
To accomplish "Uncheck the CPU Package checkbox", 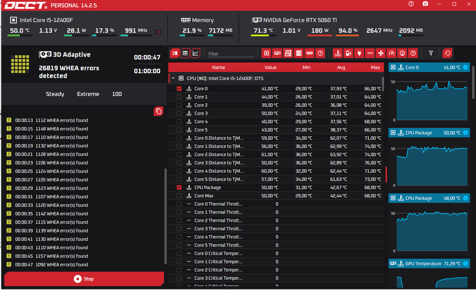I will [x=179, y=188].
